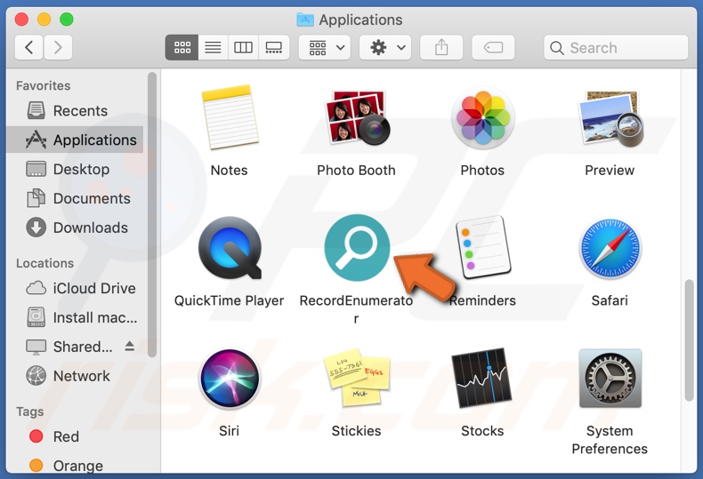Click the QuickTime Player label text

229,301
